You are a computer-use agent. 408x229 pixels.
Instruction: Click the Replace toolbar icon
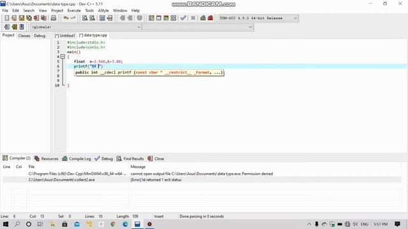click(92, 18)
